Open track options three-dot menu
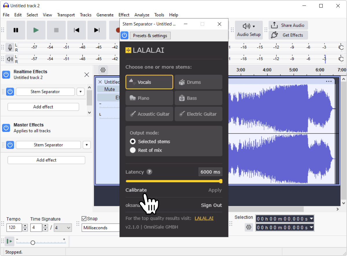The height and width of the screenshot is (256, 347). pyautogui.click(x=329, y=81)
